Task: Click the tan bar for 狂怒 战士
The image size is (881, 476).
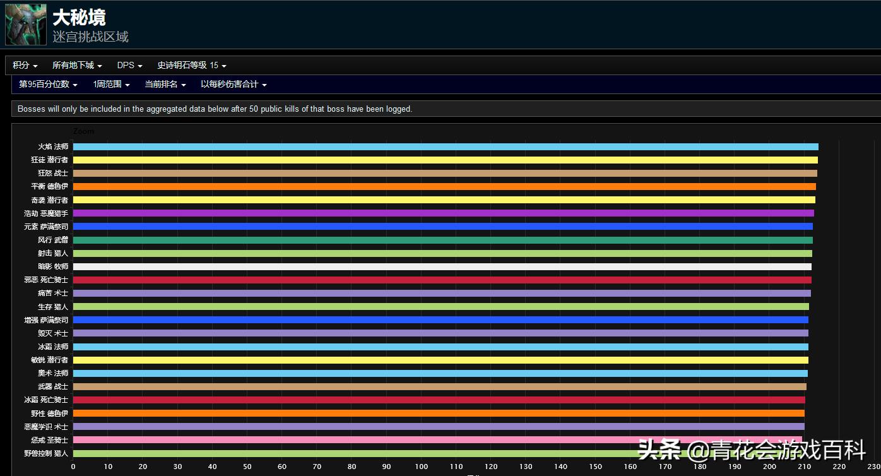Action: (x=445, y=173)
